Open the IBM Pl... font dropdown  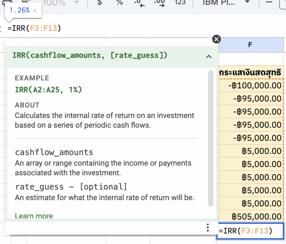click(x=226, y=2)
